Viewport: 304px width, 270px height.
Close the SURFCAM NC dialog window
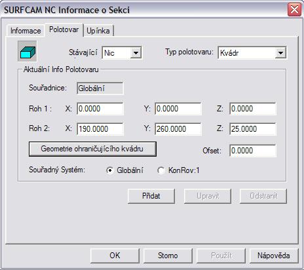pyautogui.click(x=294, y=10)
